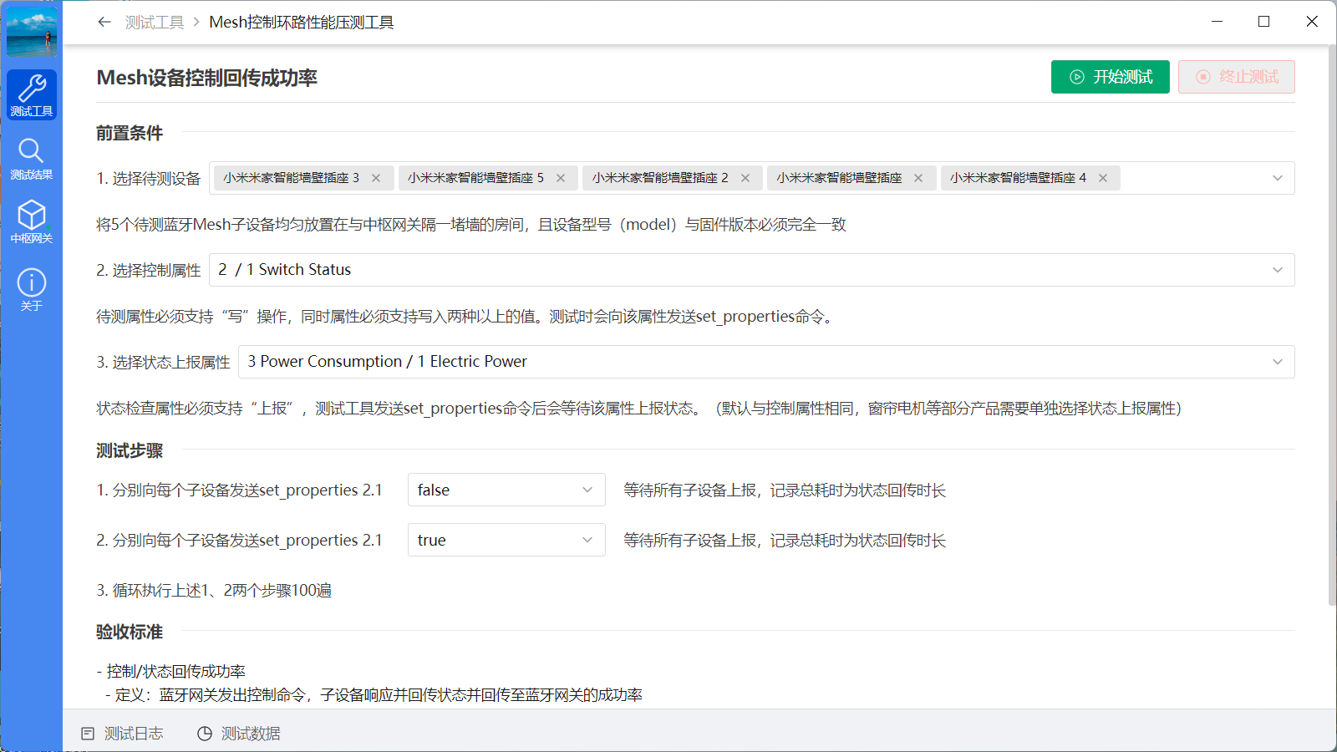Open the 测试结果 search section
The image size is (1337, 752).
32,159
